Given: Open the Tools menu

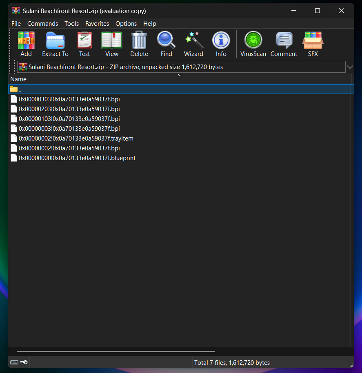Looking at the screenshot, I should [71, 24].
